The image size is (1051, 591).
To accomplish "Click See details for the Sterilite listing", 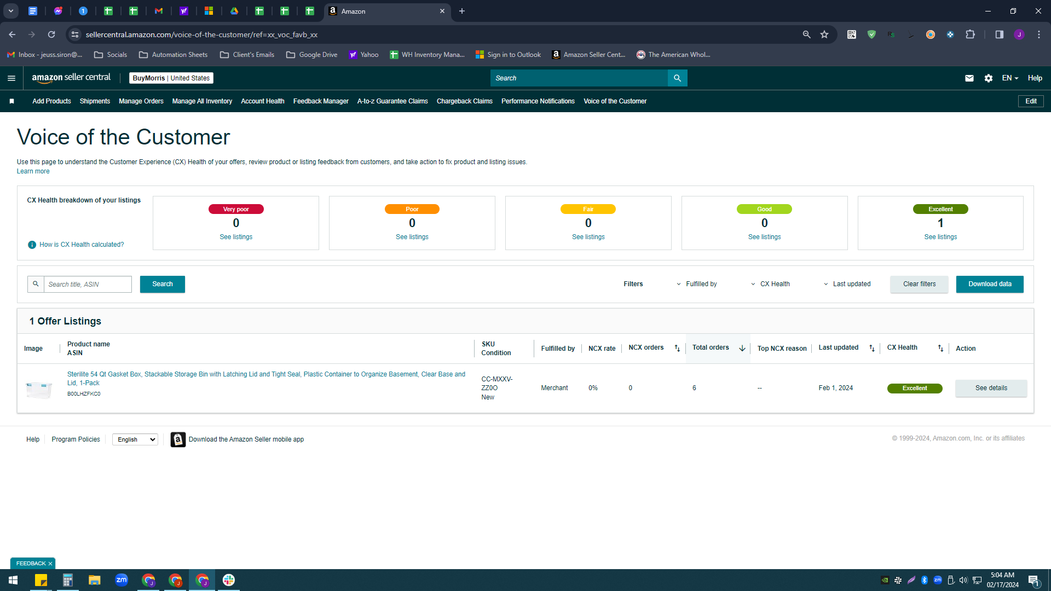I will 991,388.
